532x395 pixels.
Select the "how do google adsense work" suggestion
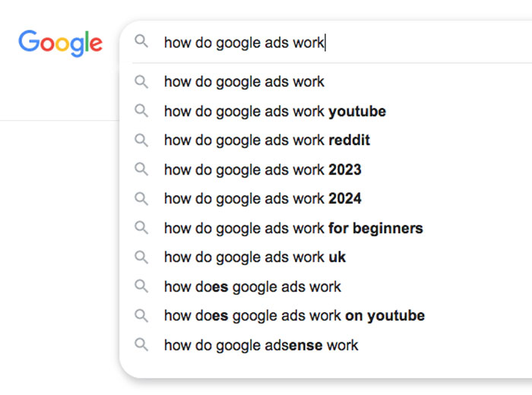[261, 346]
